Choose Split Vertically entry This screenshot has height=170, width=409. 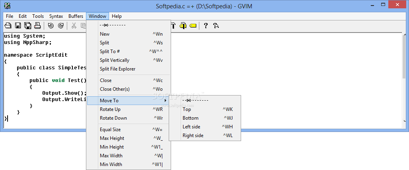coord(129,60)
